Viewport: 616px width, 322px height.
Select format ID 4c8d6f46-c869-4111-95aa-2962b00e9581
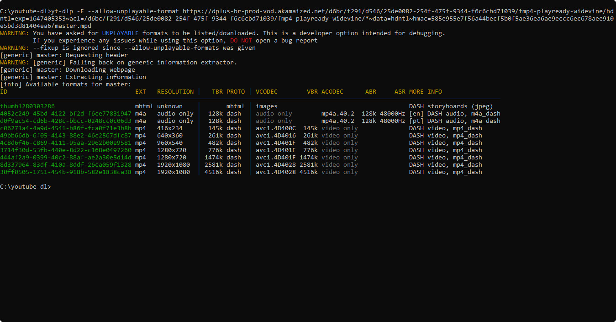click(x=66, y=143)
